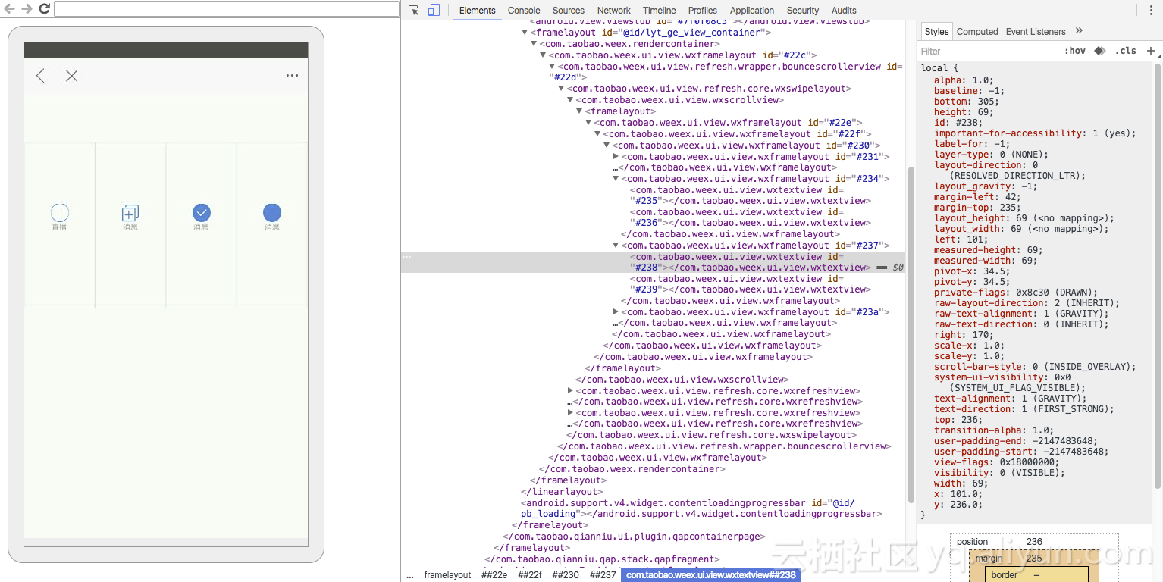Tap the back chevron in phone preview

pyautogui.click(x=41, y=76)
